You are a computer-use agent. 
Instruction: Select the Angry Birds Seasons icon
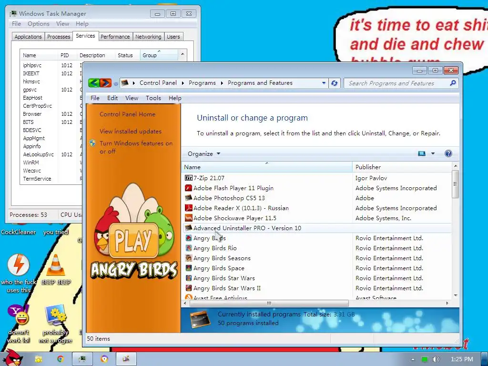coord(188,258)
